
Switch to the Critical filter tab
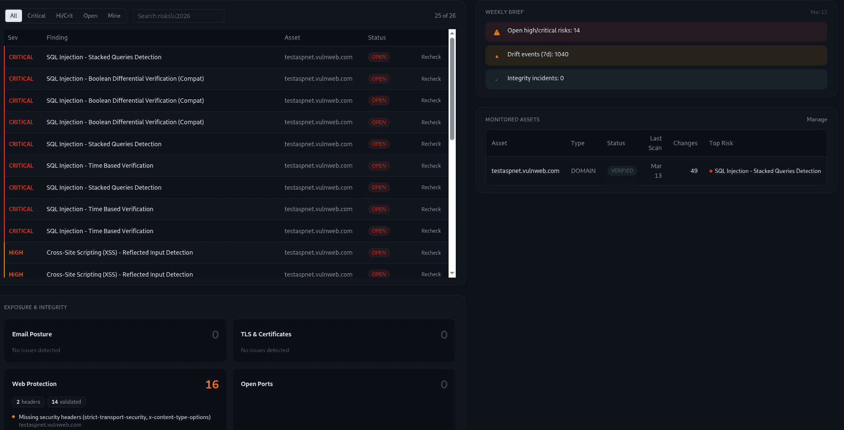36,16
